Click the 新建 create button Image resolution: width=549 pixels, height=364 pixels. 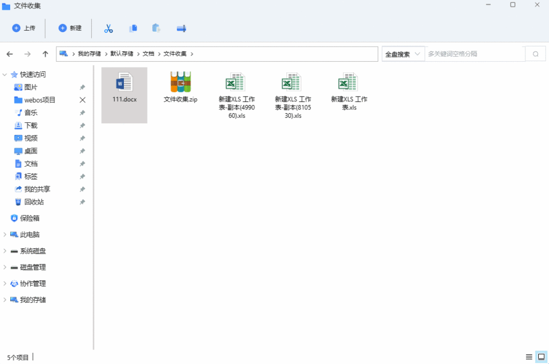(70, 28)
